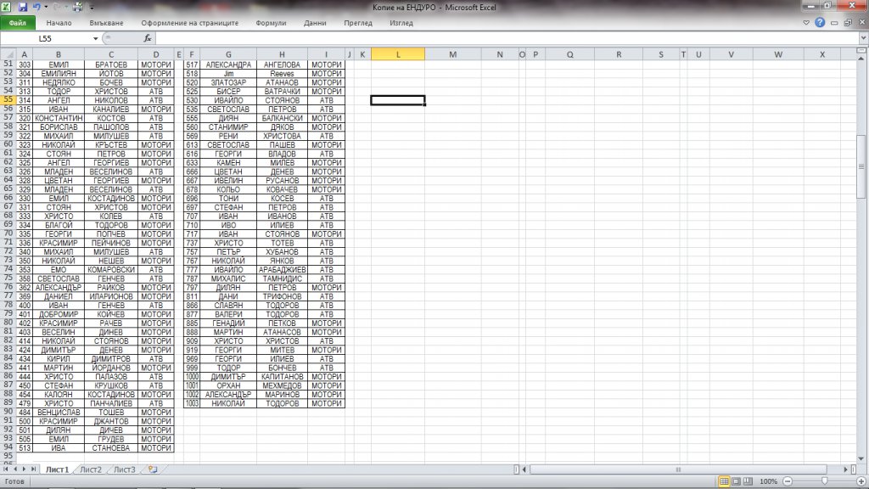Select cell containing Reeves
The width and height of the screenshot is (869, 489).
[x=282, y=73]
